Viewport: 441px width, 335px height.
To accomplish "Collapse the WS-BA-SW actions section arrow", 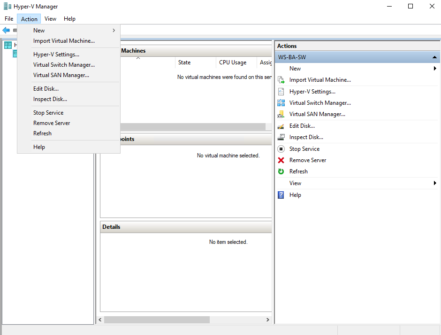I will click(434, 57).
